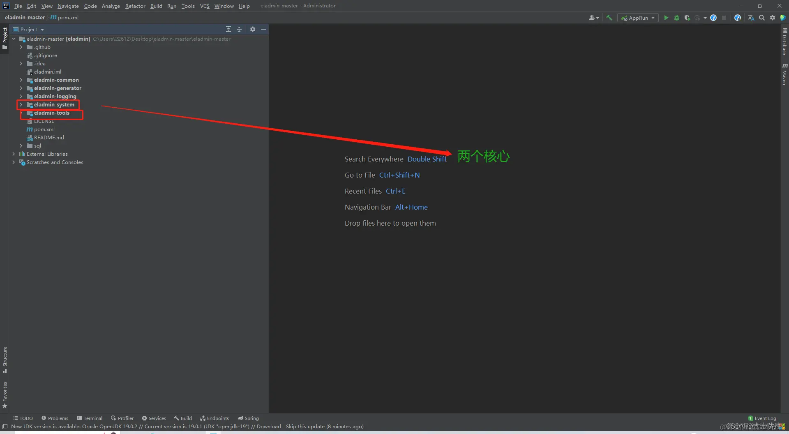This screenshot has width=789, height=434.
Task: Expand the .idea folder
Action: [21, 63]
